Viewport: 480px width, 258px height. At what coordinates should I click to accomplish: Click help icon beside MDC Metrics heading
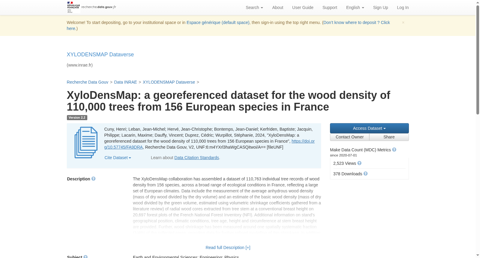click(x=394, y=150)
